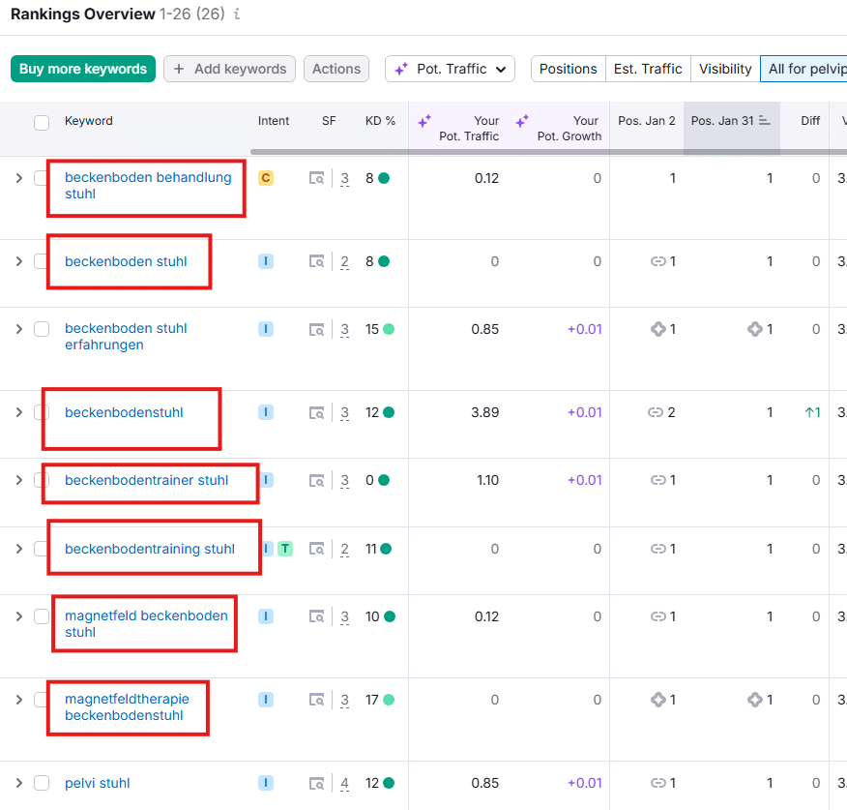The height and width of the screenshot is (810, 847).
Task: Check the magnetfeldtherapie beckenbodenstuhl checkbox
Action: [x=41, y=700]
